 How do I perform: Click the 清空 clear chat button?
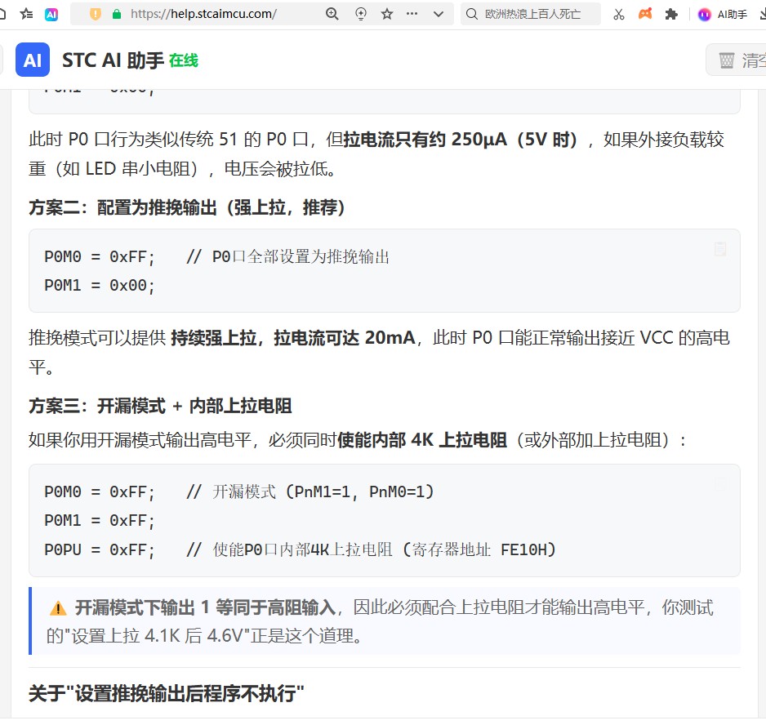[x=737, y=60]
